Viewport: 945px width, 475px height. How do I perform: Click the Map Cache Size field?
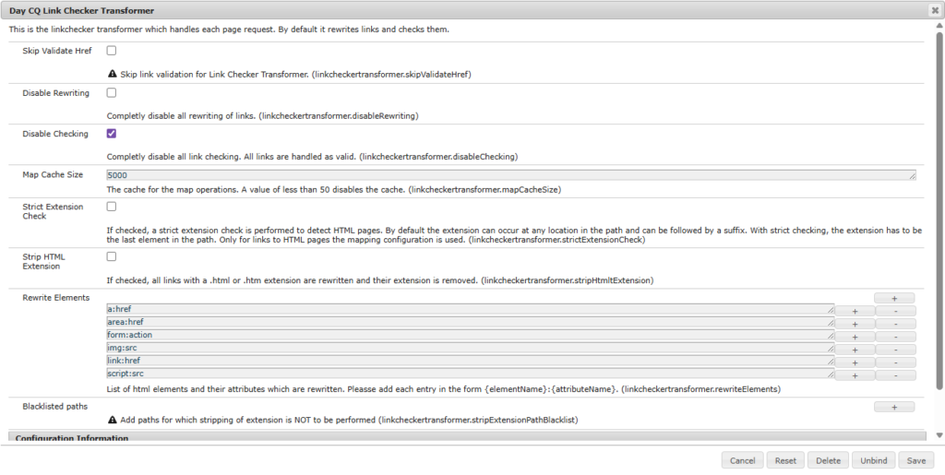(510, 174)
